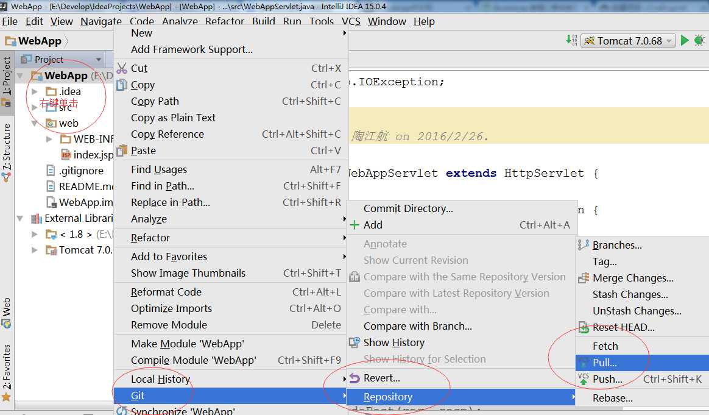Click the Cut scissors icon in context menu
The width and height of the screenshot is (709, 415).
click(122, 68)
